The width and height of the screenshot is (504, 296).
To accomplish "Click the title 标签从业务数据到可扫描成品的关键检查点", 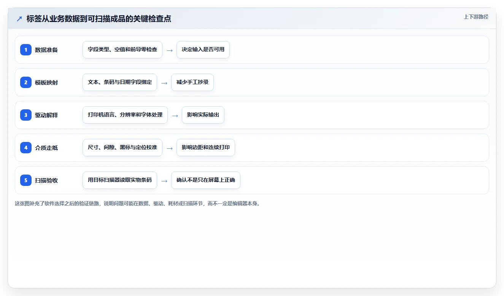I will click(x=99, y=19).
